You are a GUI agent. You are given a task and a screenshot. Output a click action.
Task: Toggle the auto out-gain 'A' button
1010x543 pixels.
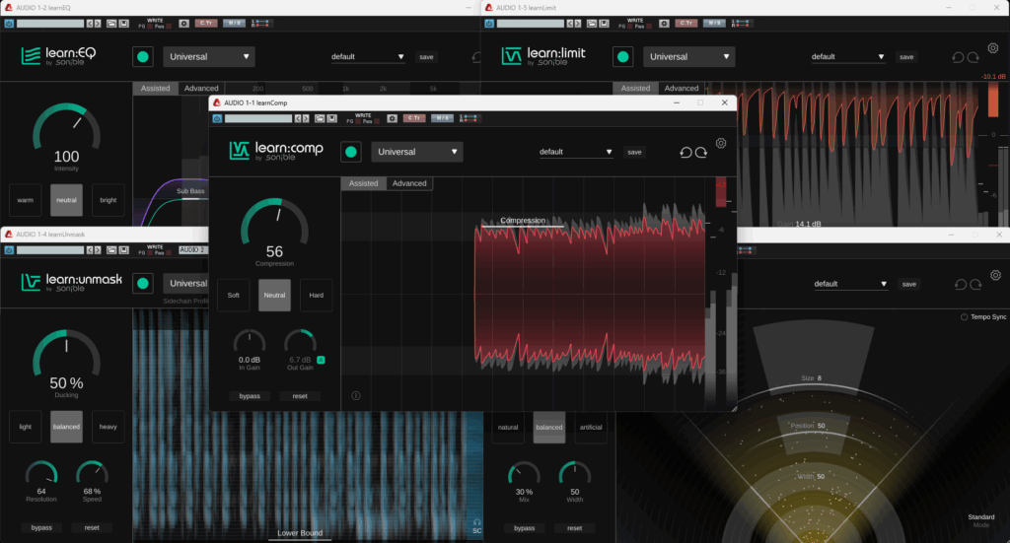coord(321,361)
